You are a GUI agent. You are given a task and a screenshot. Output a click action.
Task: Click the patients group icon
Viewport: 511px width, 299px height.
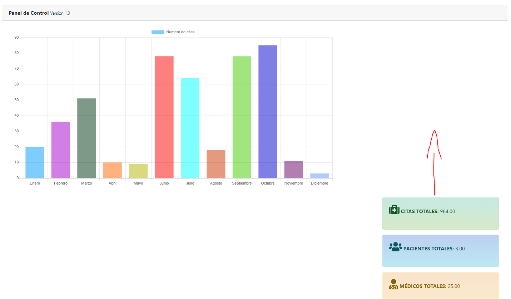(395, 247)
